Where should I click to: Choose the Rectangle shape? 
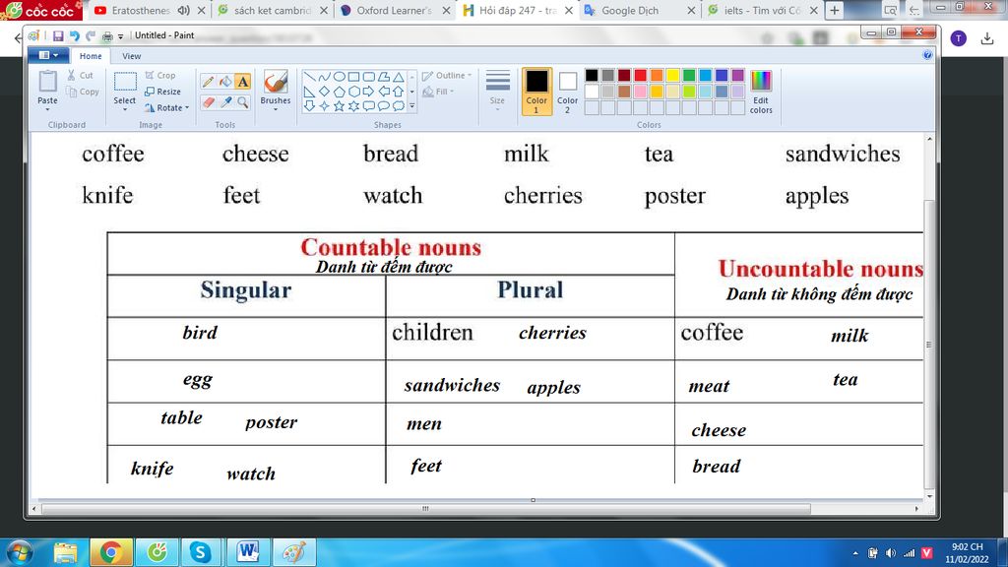(354, 77)
